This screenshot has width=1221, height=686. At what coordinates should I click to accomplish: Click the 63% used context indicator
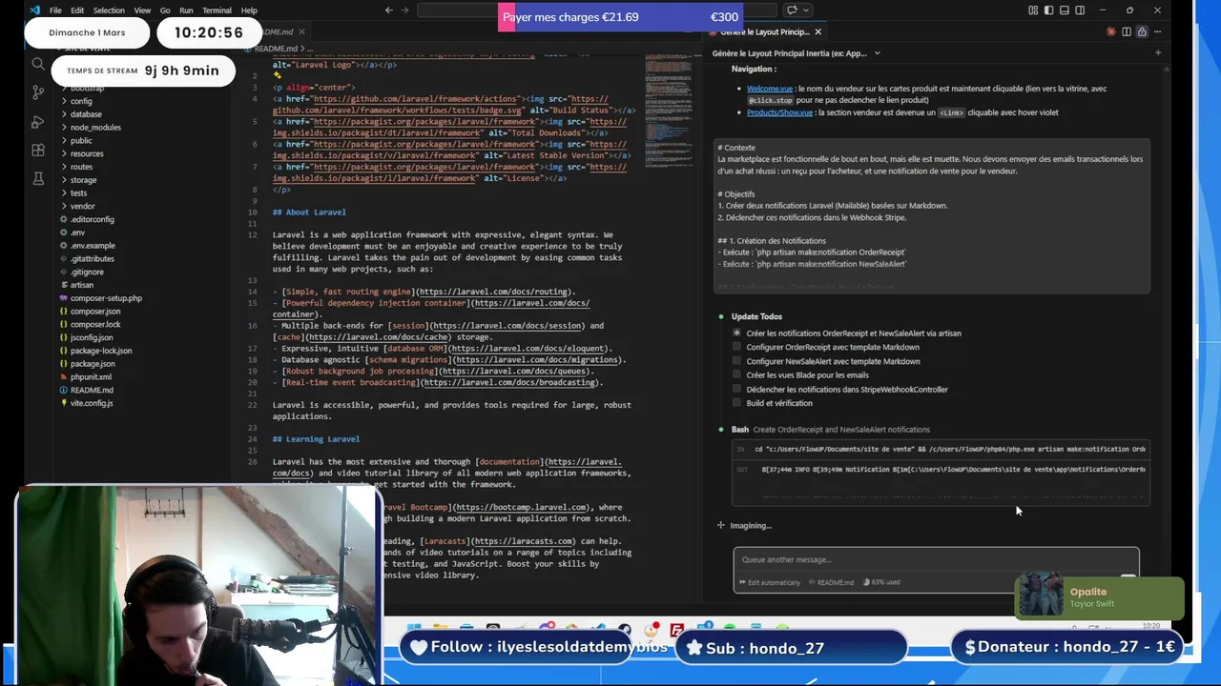[x=881, y=582]
